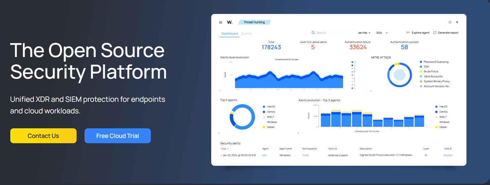Switch to the Events tab
Image resolution: width=490 pixels, height=185 pixels.
pyautogui.click(x=246, y=33)
